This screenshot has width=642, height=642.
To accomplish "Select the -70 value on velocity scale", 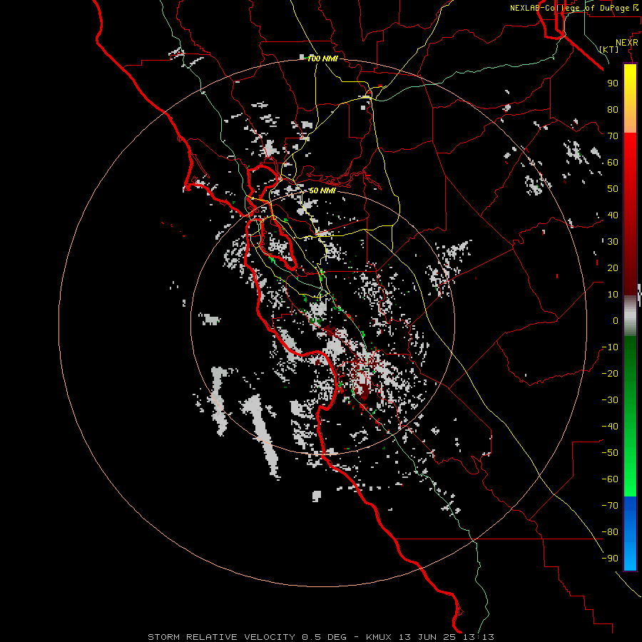I will click(x=610, y=506).
